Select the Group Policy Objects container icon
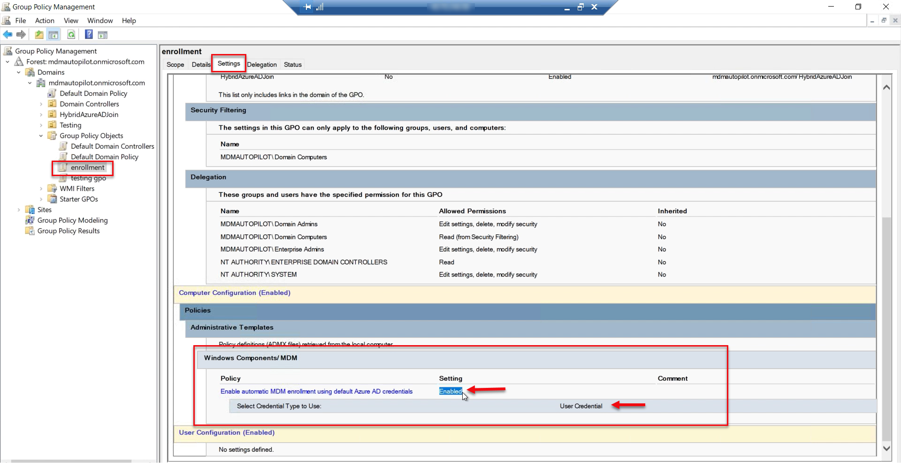901x463 pixels. pyautogui.click(x=52, y=136)
